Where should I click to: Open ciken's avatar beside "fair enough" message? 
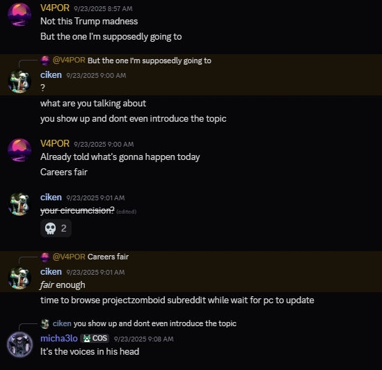[19, 278]
